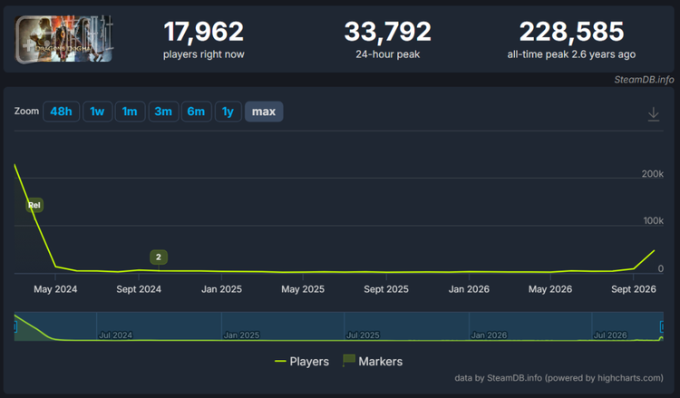Click the 200k y-axis label
The width and height of the screenshot is (680, 398).
point(652,174)
